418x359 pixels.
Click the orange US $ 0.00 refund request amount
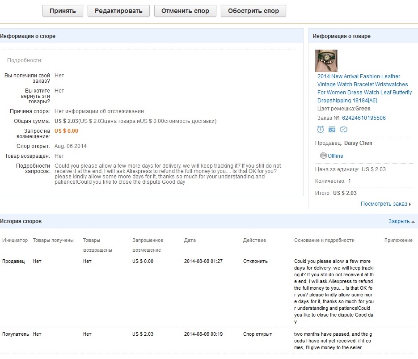(x=66, y=131)
